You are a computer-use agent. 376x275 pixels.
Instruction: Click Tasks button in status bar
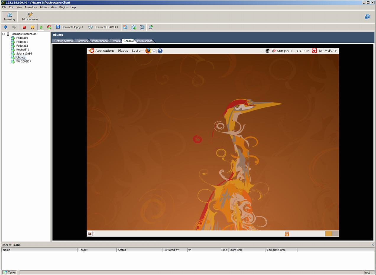point(9,272)
